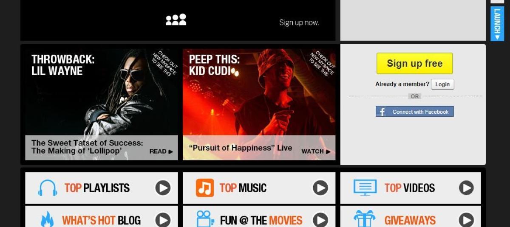Viewport: 510px width, 227px height.
Task: Open the Throwback: Lil Wayne thumbnail
Action: pyautogui.click(x=102, y=104)
